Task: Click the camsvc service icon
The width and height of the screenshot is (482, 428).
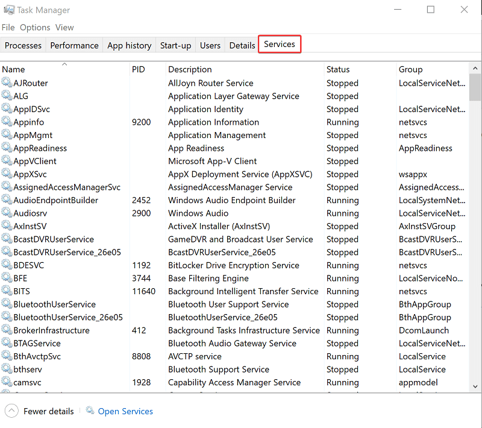Action: (x=7, y=382)
